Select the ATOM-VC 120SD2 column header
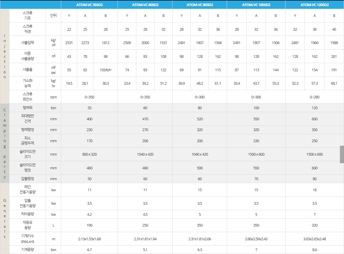 pyautogui.click(x=315, y=5)
